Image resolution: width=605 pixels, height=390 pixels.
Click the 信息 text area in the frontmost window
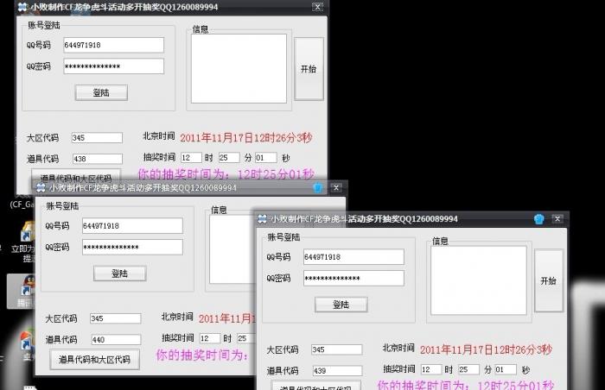coord(479,280)
